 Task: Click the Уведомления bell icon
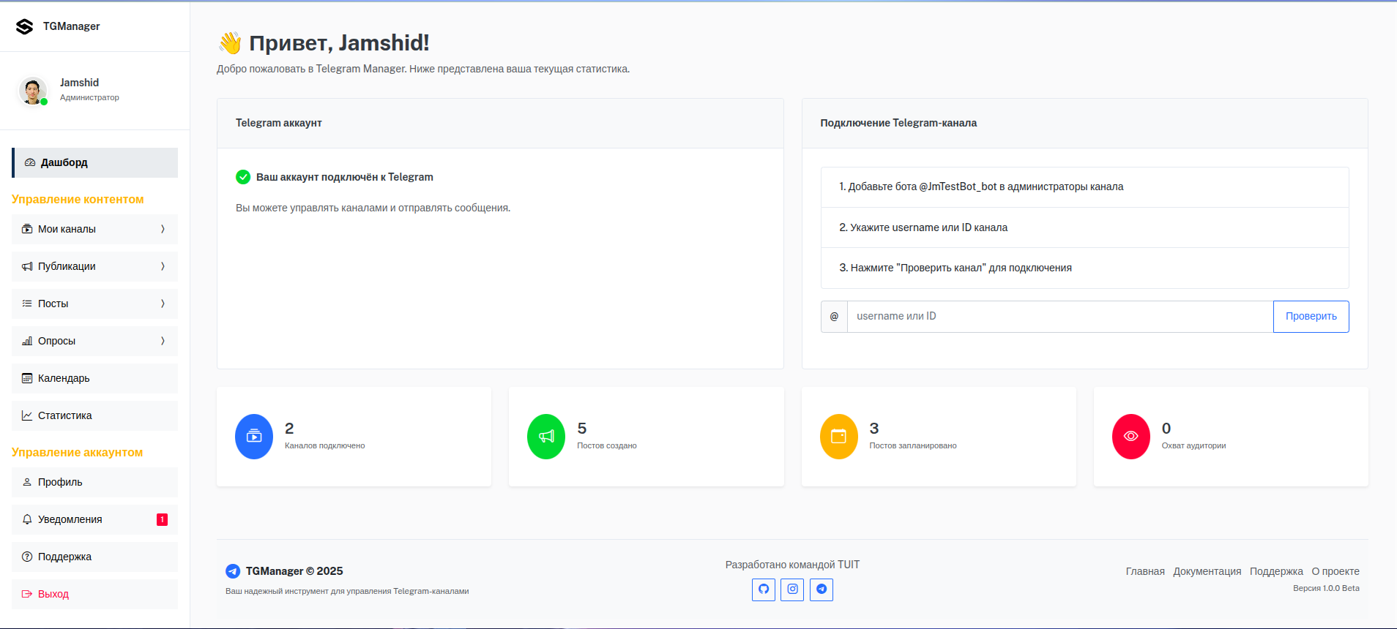point(27,519)
